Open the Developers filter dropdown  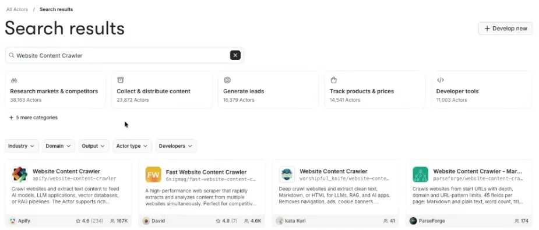click(176, 146)
